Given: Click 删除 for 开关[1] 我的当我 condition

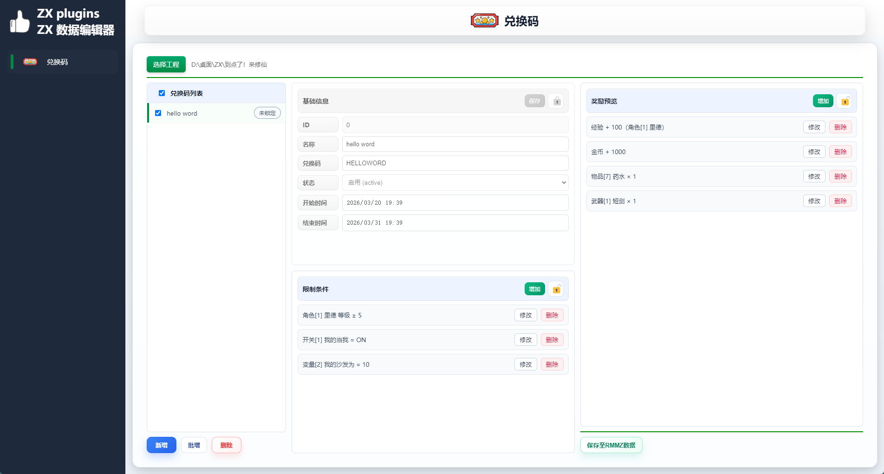Looking at the screenshot, I should tap(552, 340).
